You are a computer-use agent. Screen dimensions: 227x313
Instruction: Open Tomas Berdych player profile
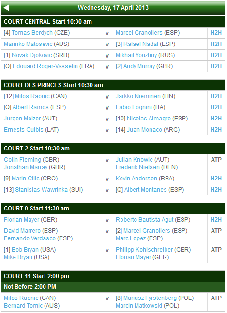point(32,33)
